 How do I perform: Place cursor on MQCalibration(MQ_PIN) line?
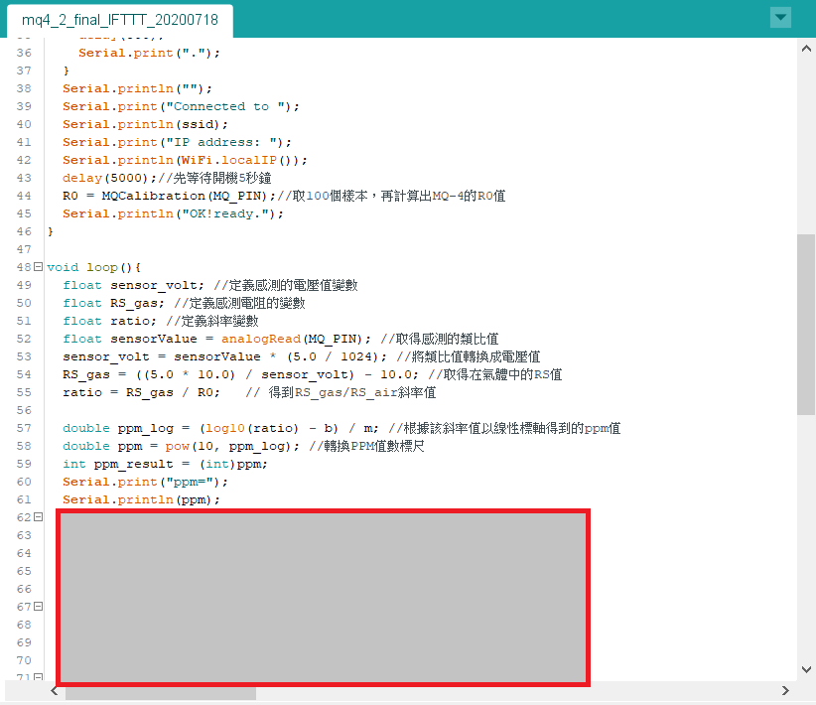pyautogui.click(x=284, y=196)
